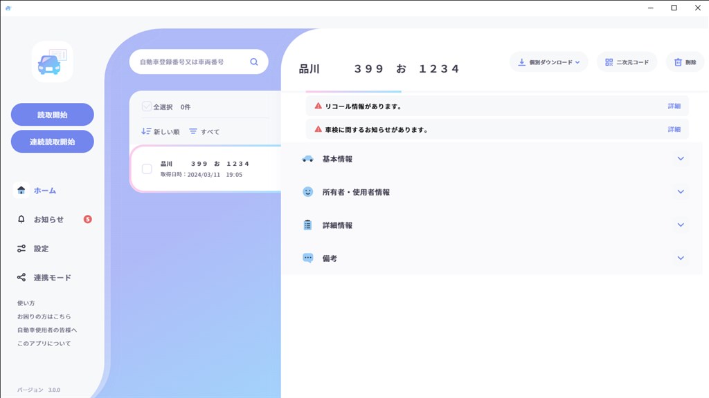Click the バージョン 3.0.0 text
709x398 pixels.
(39, 390)
